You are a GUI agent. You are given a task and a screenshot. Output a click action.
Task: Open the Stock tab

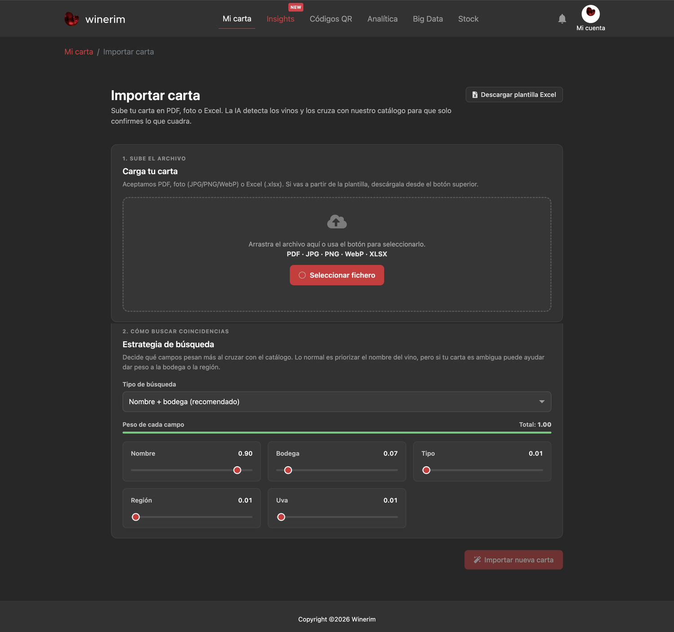pos(468,19)
